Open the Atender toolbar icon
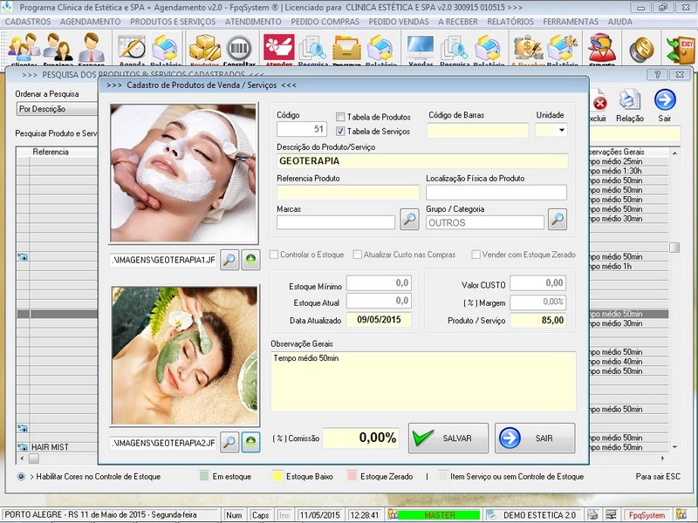 pos(277,50)
